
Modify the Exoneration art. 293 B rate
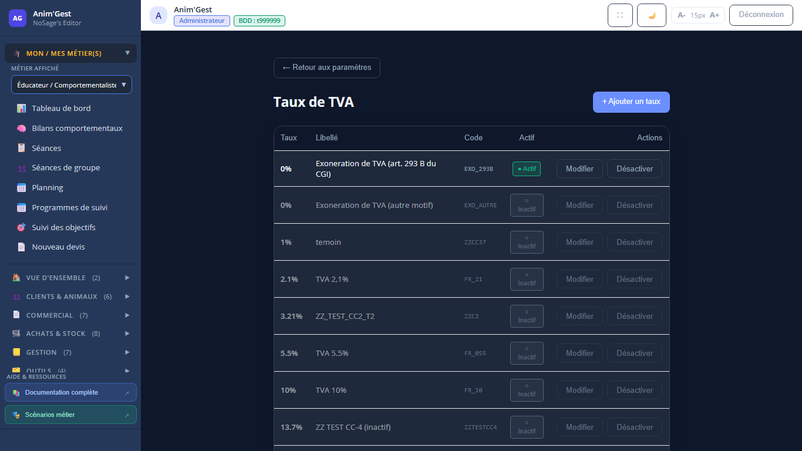(579, 169)
